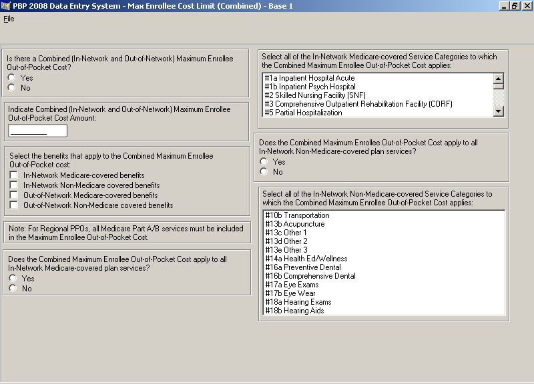534x384 pixels.
Task: Select #17a Eye Exams list item
Action: 384,285
